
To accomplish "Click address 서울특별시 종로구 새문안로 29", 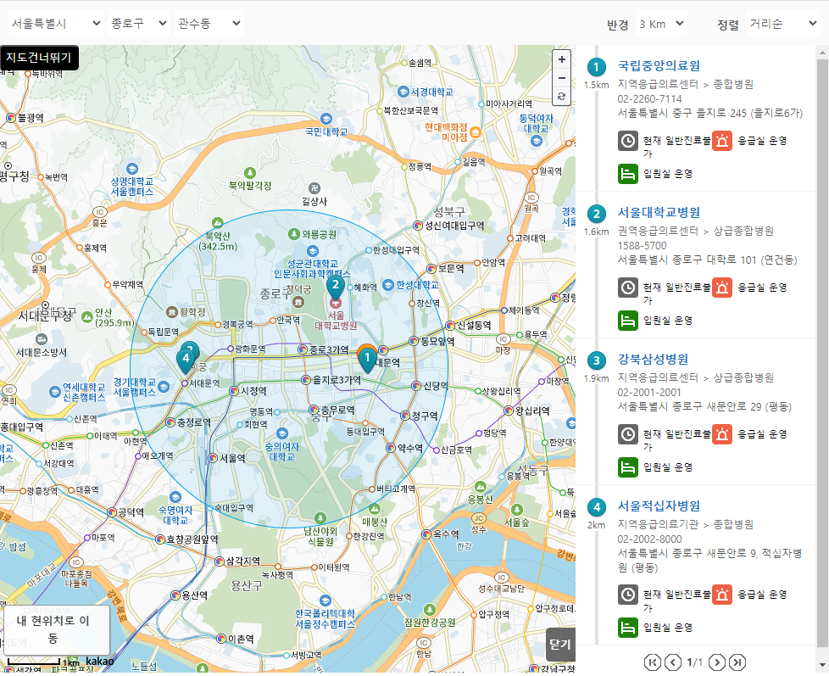I will (x=704, y=406).
